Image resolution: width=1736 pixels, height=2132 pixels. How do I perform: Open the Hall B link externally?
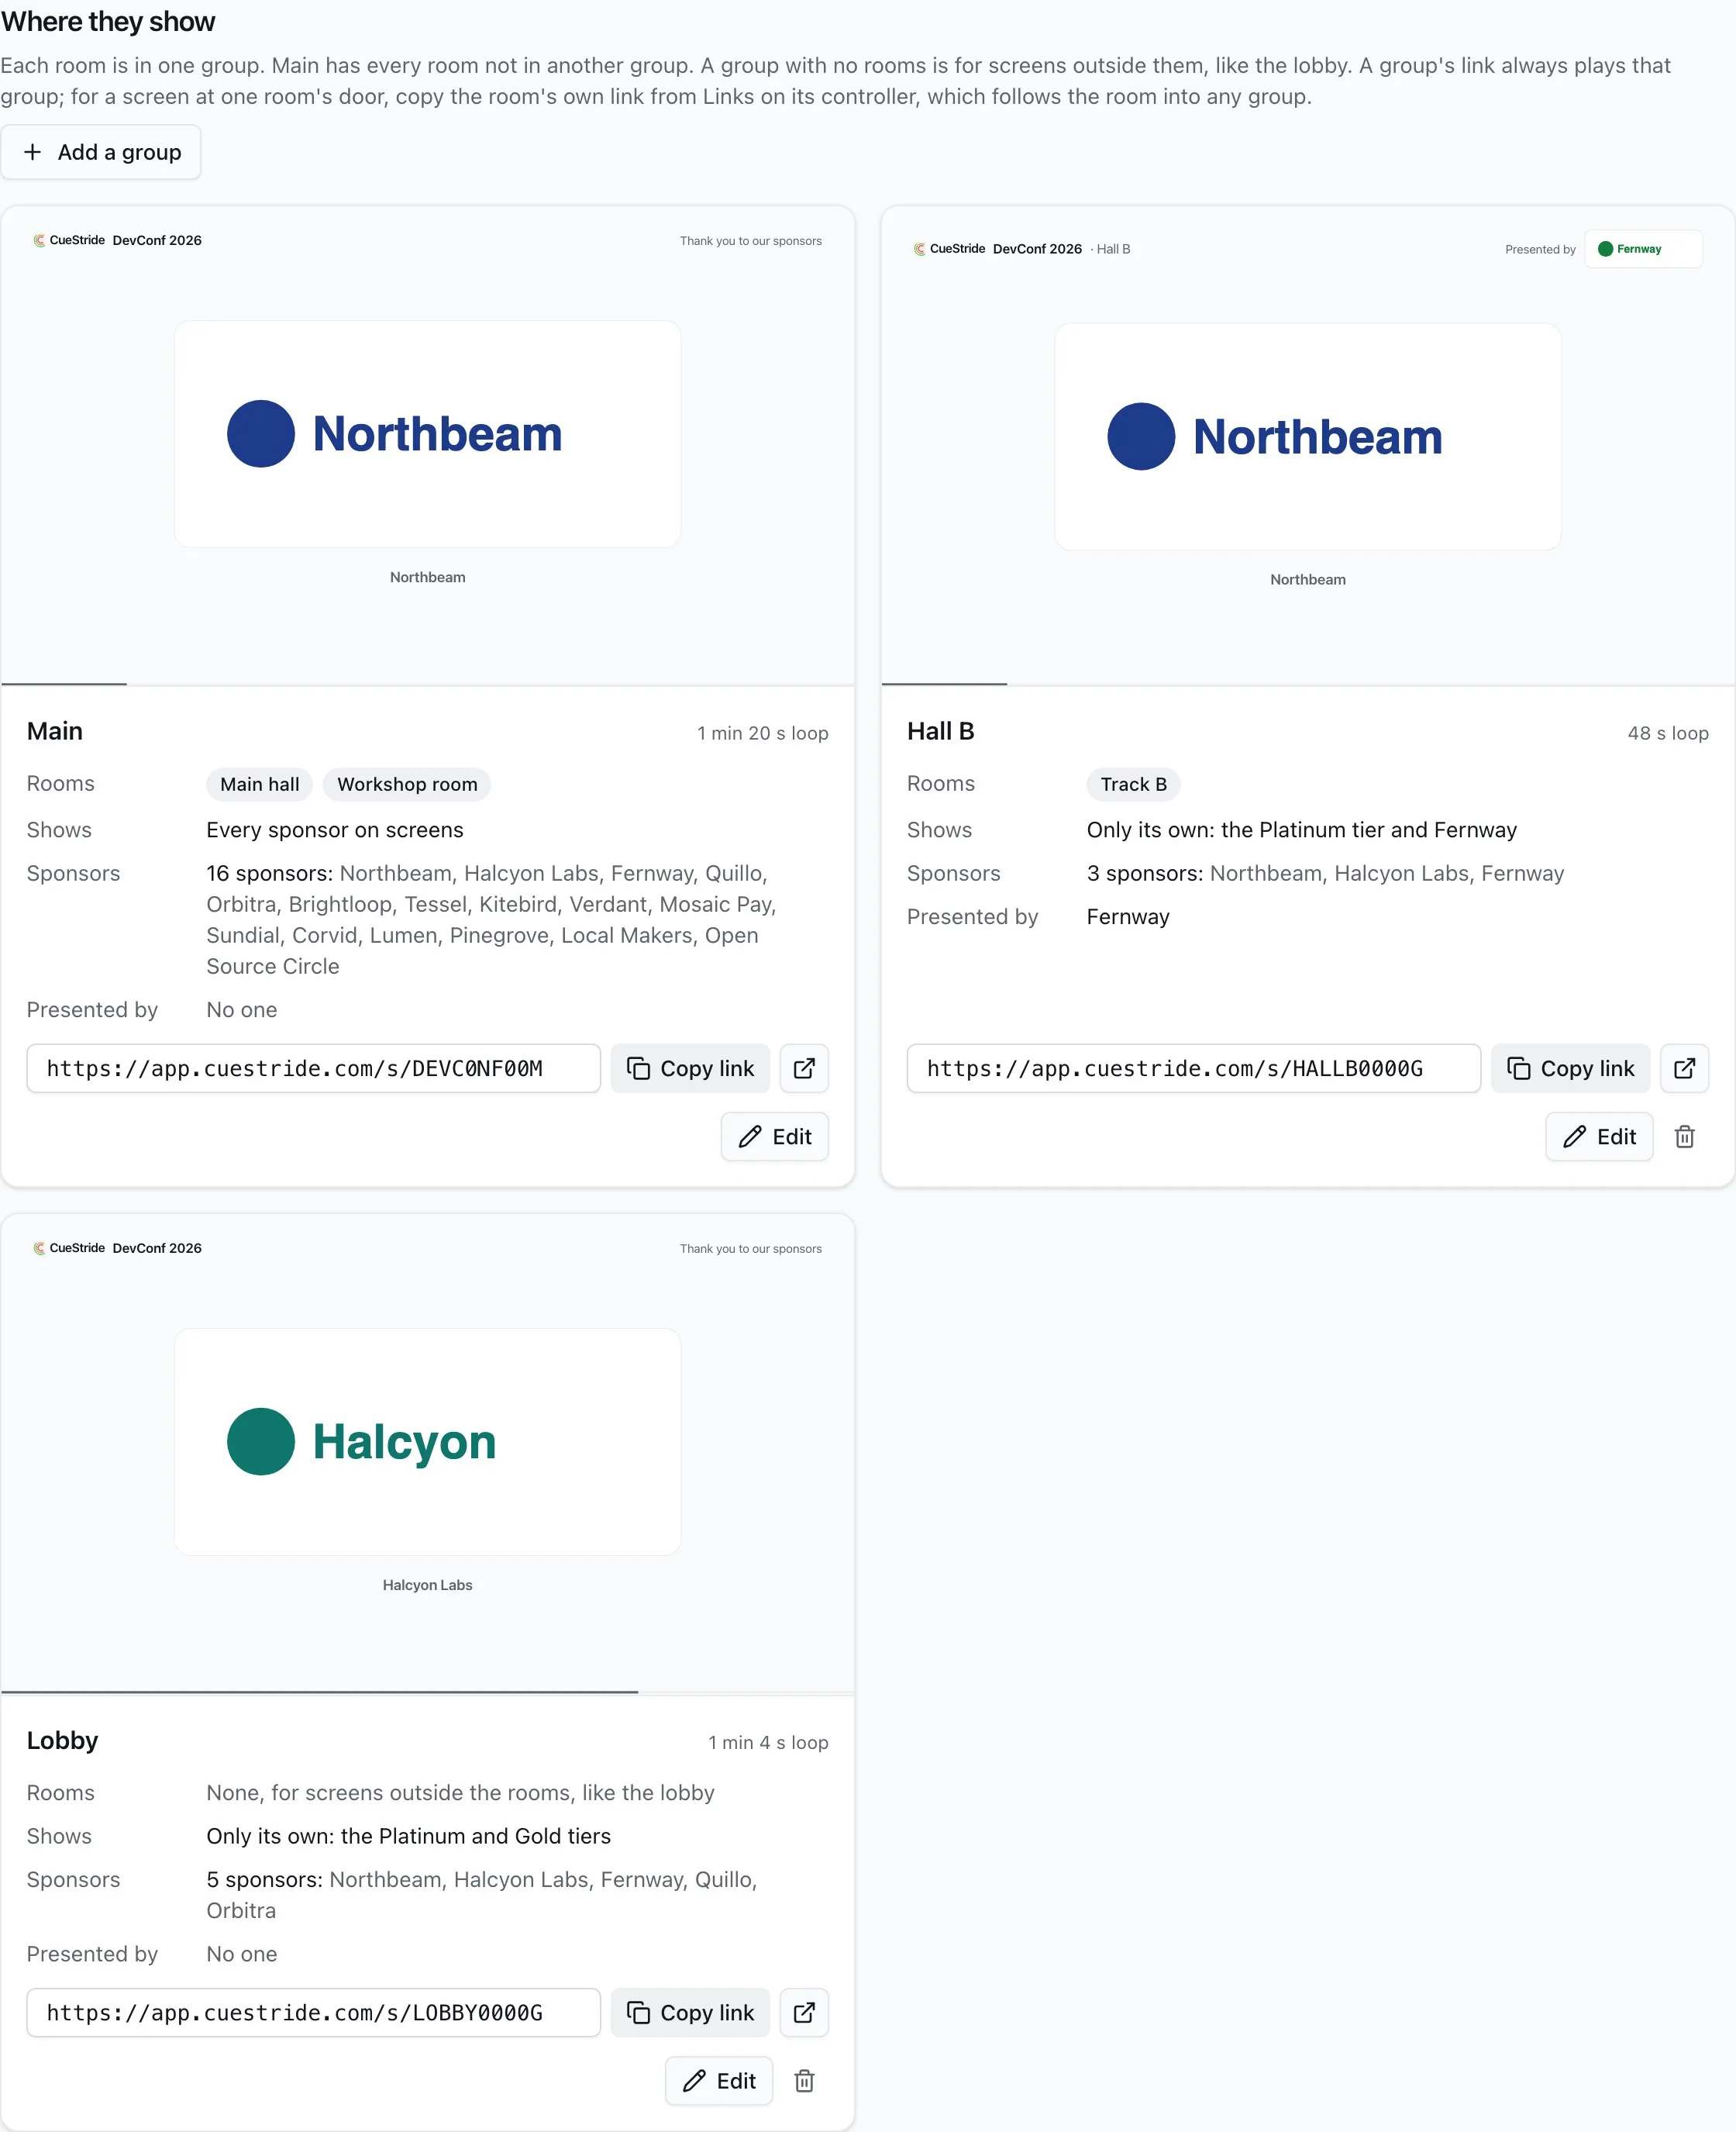tap(1684, 1068)
